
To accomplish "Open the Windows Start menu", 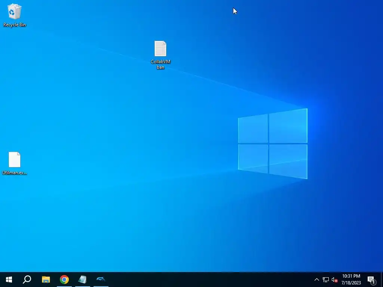I will pos(9,280).
